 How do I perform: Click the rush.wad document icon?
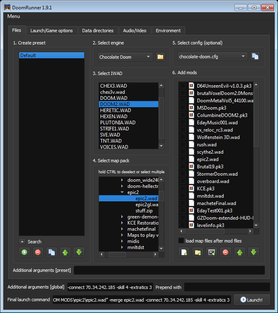191,144
